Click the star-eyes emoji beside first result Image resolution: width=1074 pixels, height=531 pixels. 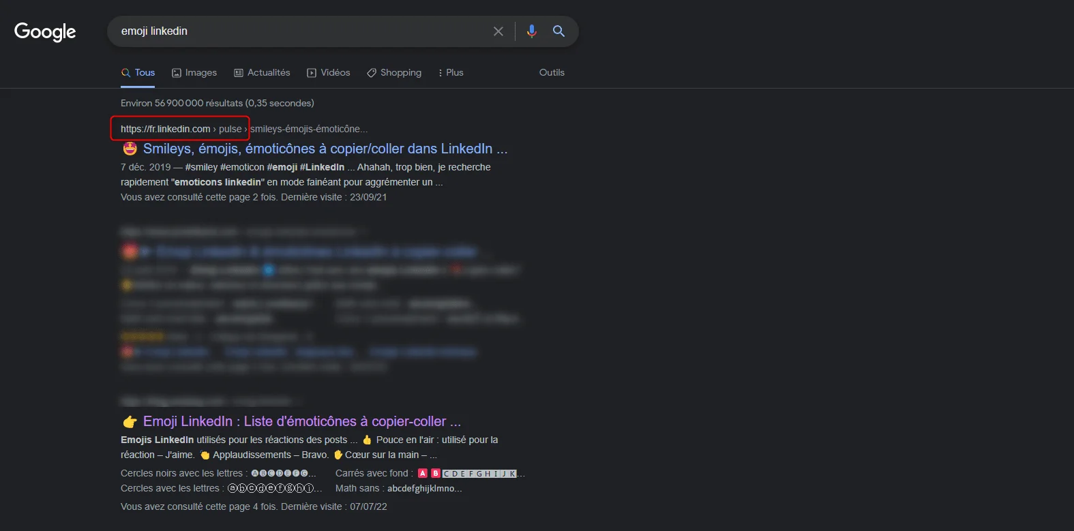[130, 149]
